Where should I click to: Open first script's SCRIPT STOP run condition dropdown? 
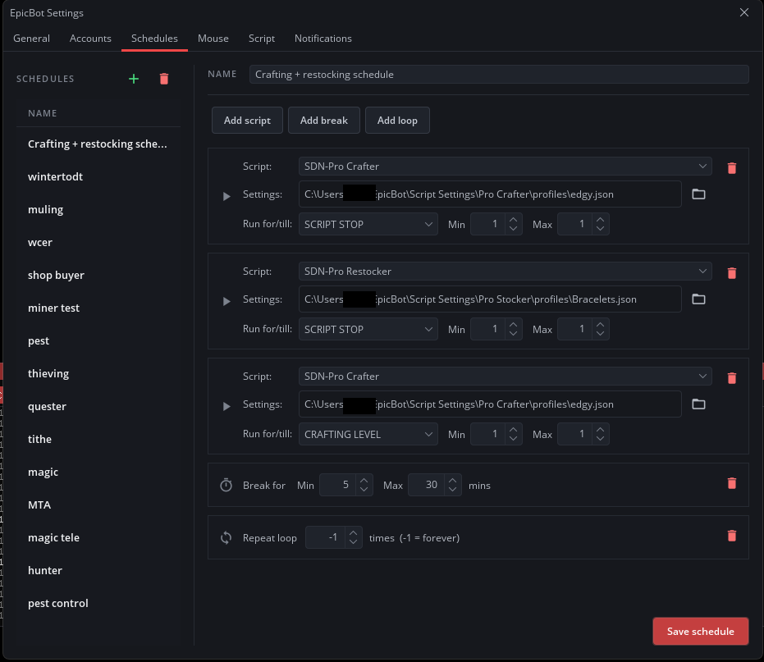click(368, 224)
